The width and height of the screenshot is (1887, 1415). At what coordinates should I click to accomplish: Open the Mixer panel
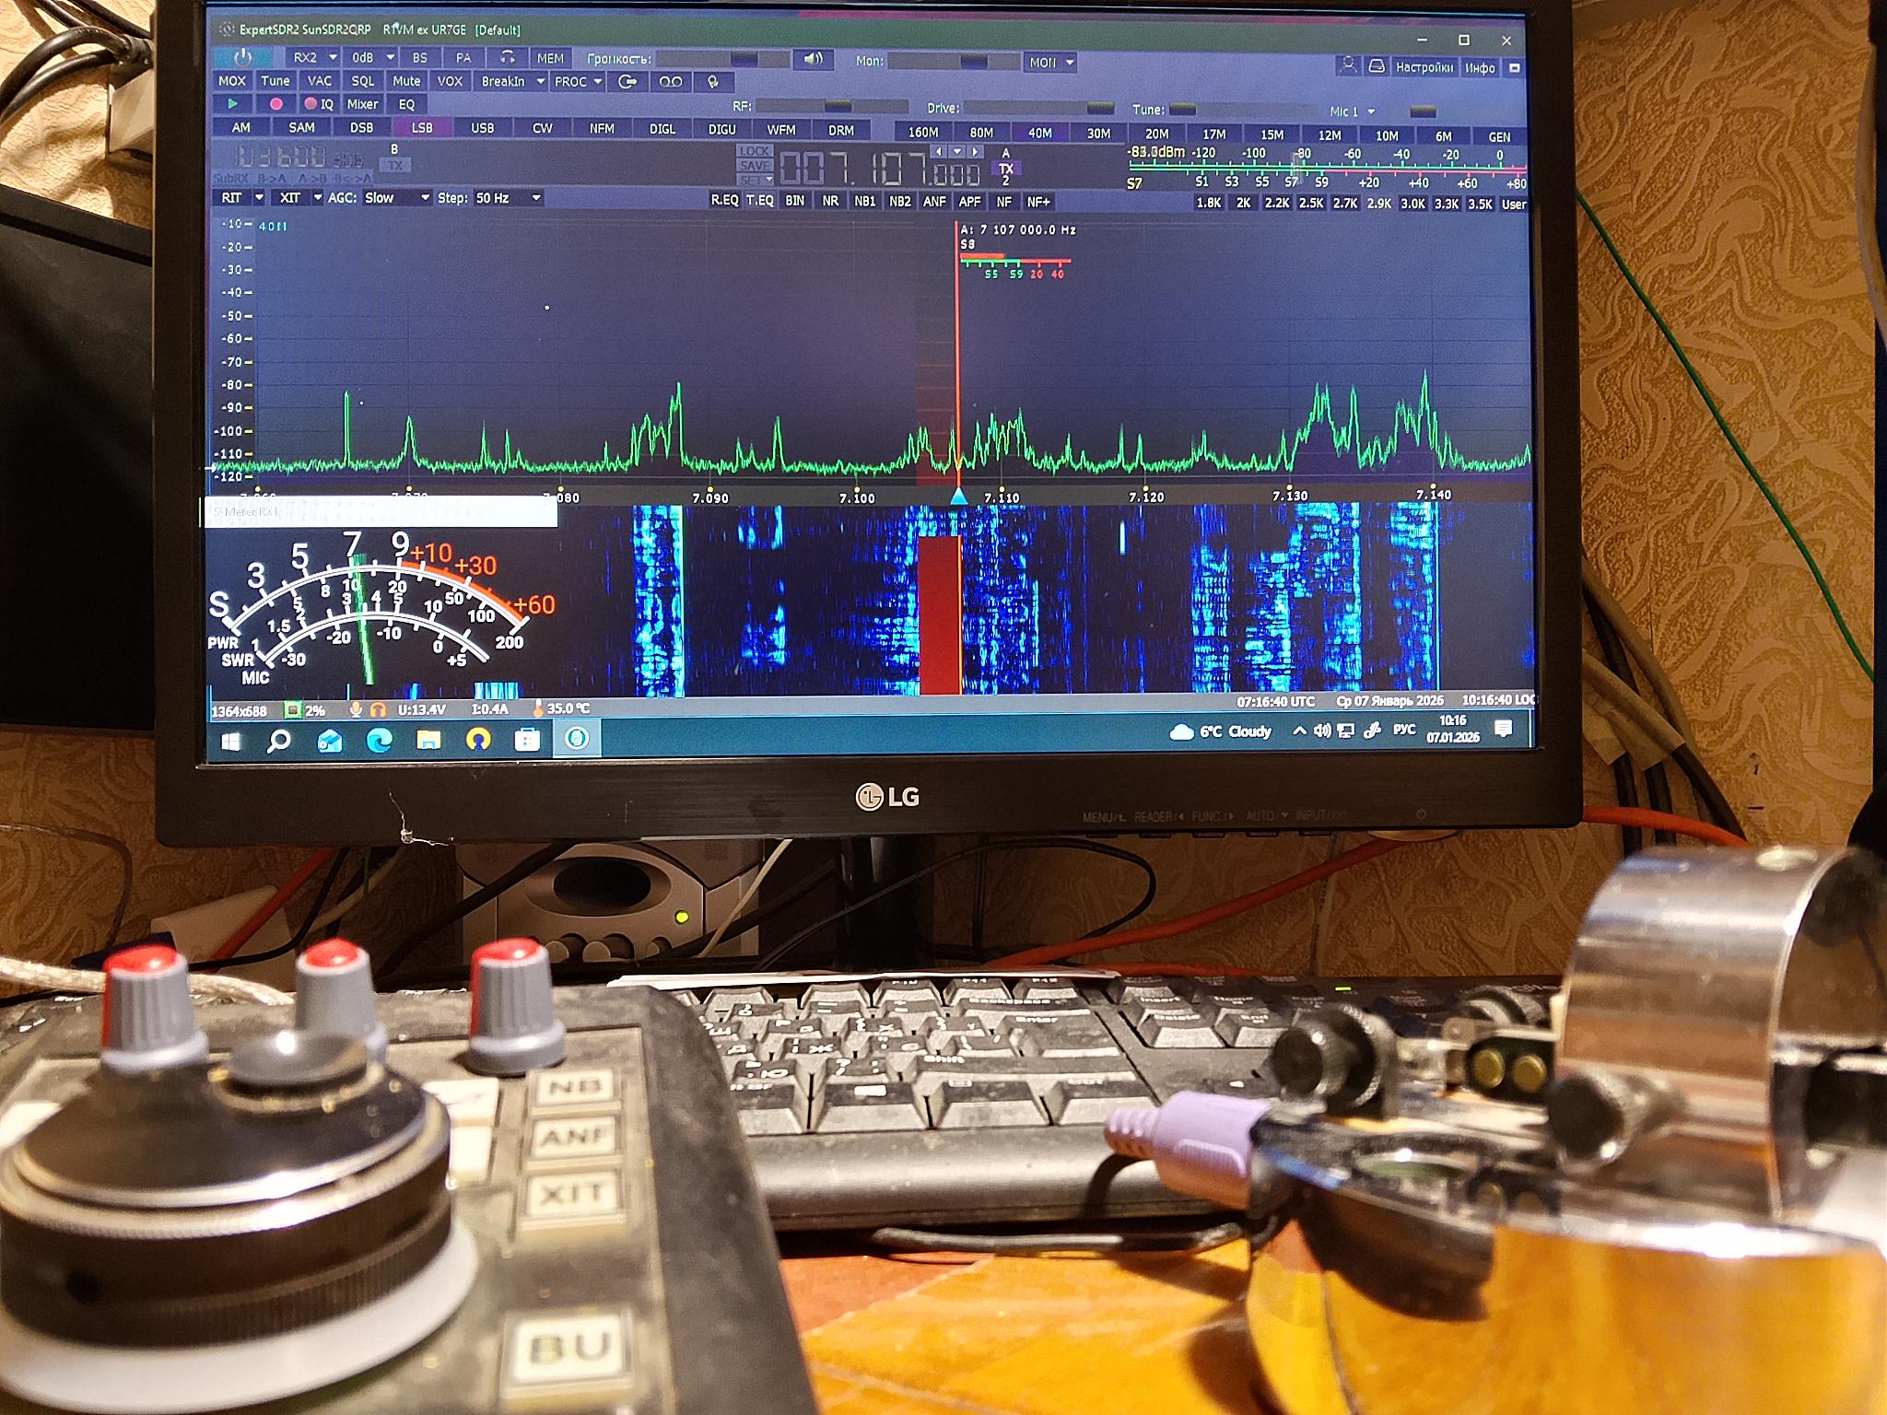click(x=362, y=104)
